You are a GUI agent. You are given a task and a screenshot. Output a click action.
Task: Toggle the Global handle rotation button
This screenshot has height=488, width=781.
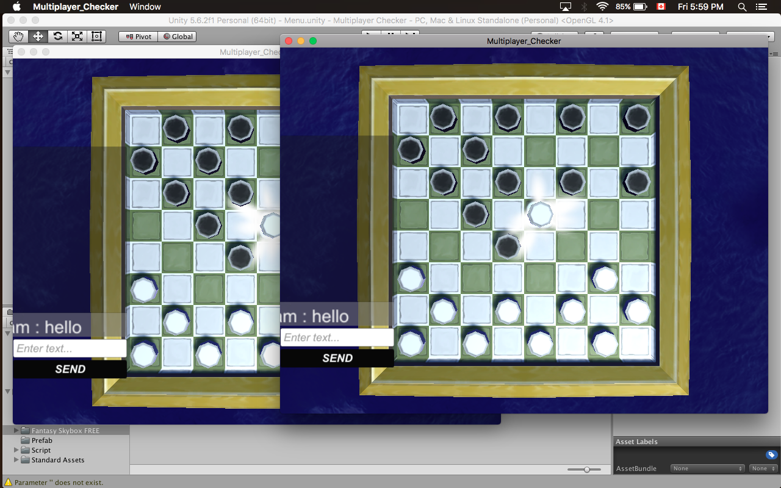(177, 37)
